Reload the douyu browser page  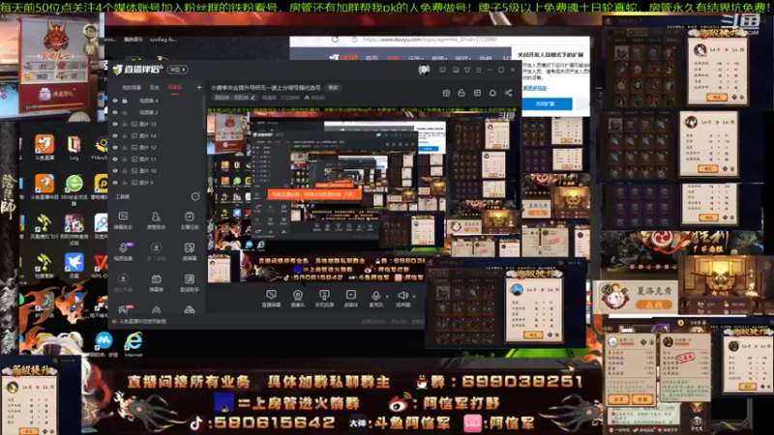(335, 40)
